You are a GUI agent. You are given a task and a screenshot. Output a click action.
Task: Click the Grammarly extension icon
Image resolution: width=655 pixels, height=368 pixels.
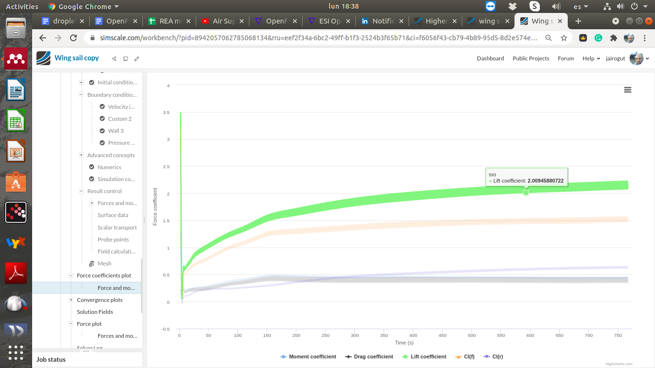coord(598,38)
